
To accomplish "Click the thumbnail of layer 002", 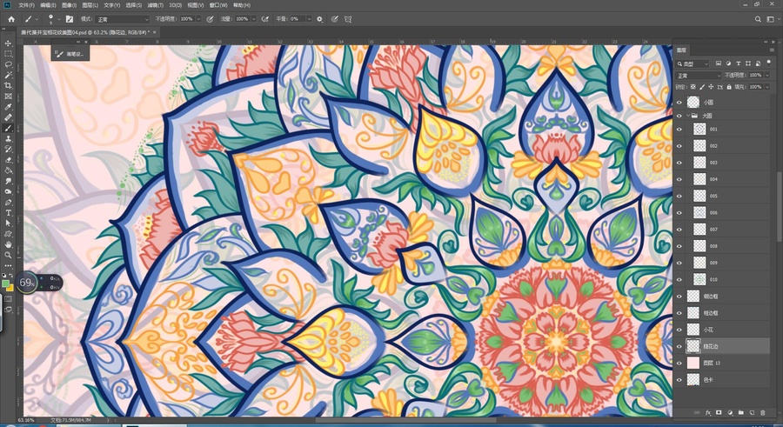I will pos(699,146).
